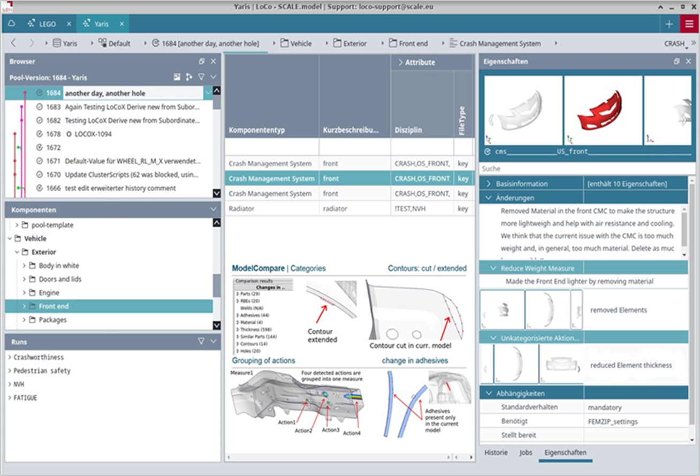Expand breadcrumb arrow after Crash Management System
This screenshot has width=700, height=476.
556,43
